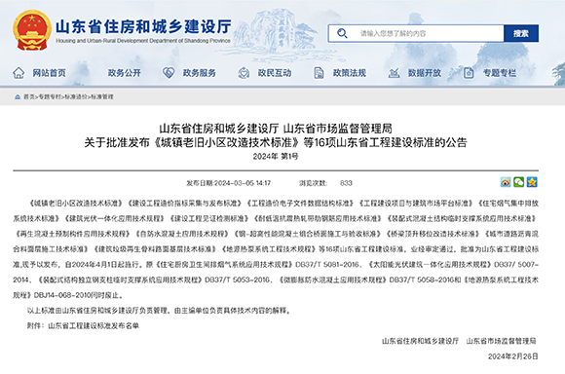Screen dimensions: 565x374
Task: Open the 政务公开 menu
Action: (125, 73)
